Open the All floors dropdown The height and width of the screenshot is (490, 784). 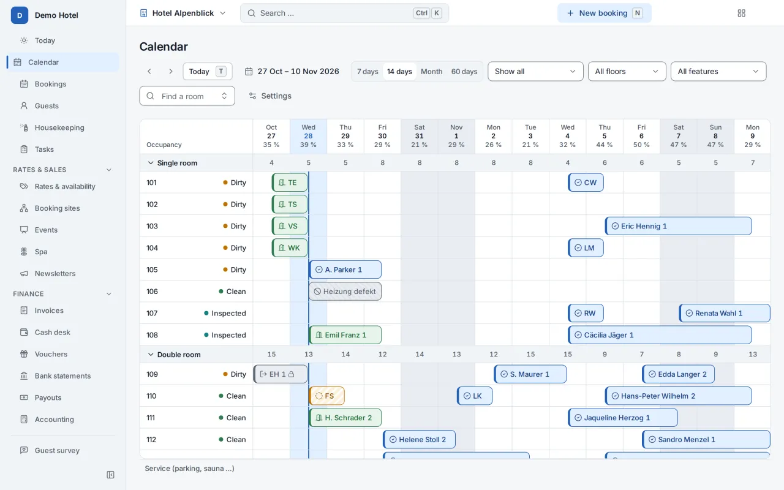(x=627, y=71)
